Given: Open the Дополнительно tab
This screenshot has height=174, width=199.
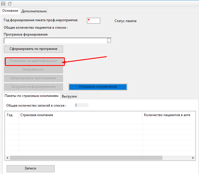Looking at the screenshot, I should 34,11.
